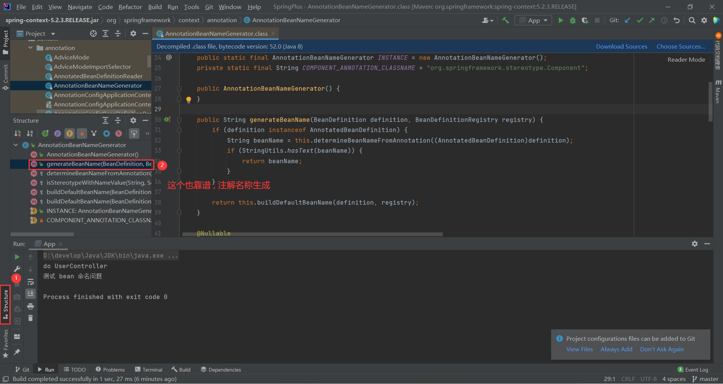
Task: Open the App run configuration dropdown
Action: click(x=533, y=20)
